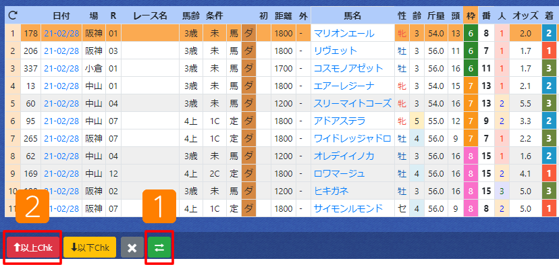Click odds value 3.3

[525, 121]
